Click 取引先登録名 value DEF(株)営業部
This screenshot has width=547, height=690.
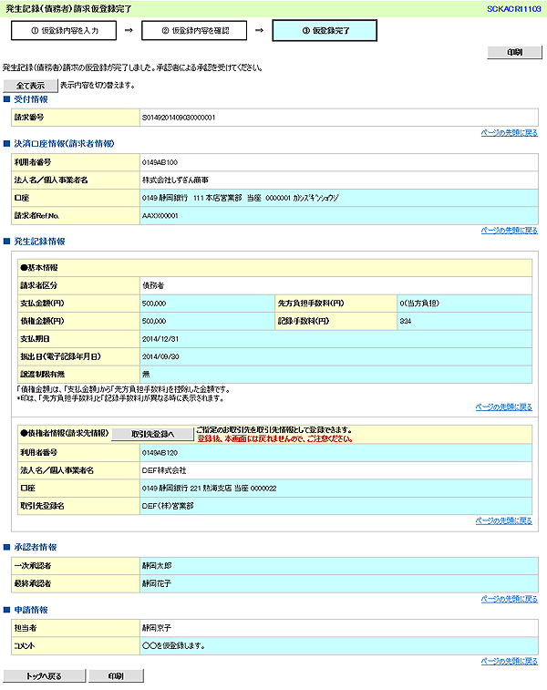[x=168, y=506]
